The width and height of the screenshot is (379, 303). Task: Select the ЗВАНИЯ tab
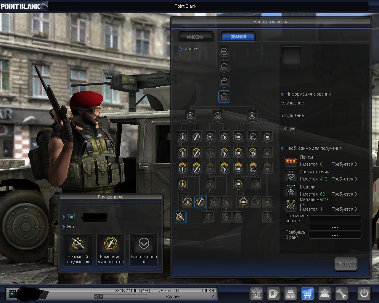tap(238, 37)
